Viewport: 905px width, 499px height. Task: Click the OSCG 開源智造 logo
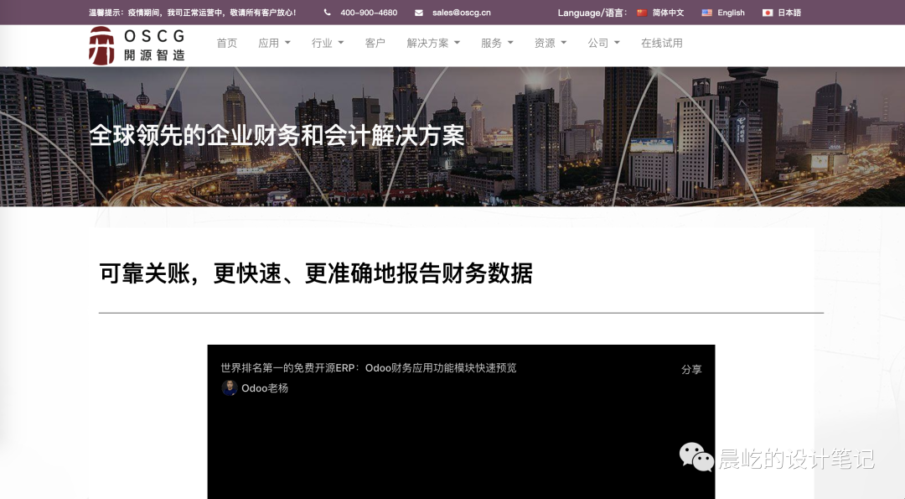(137, 44)
